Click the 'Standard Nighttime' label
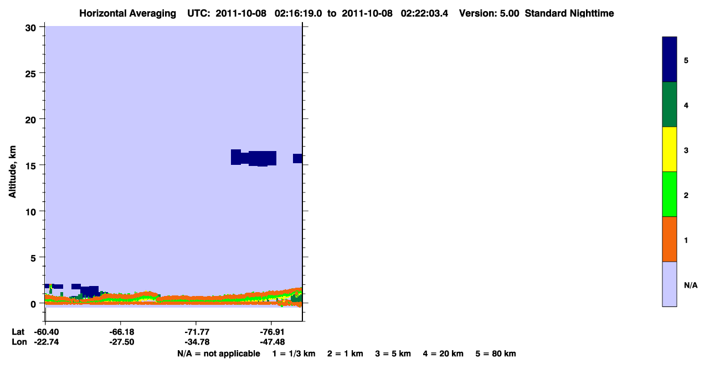 [x=569, y=13]
